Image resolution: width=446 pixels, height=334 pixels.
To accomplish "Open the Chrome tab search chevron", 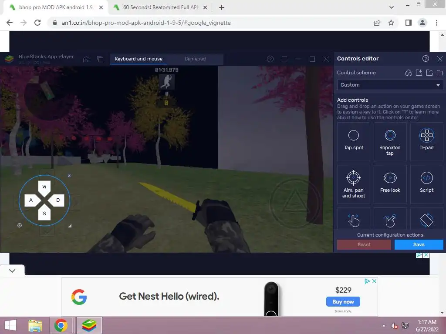I will click(x=392, y=7).
